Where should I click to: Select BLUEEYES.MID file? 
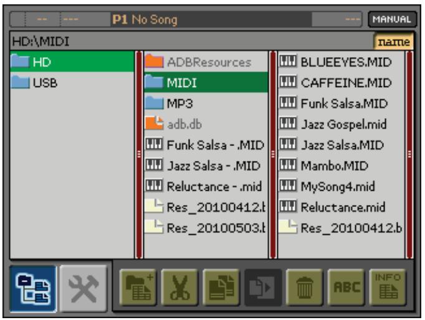point(341,62)
